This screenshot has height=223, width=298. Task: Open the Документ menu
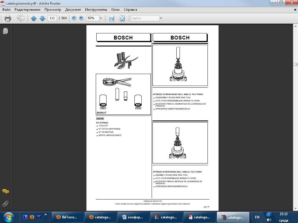(x=73, y=10)
